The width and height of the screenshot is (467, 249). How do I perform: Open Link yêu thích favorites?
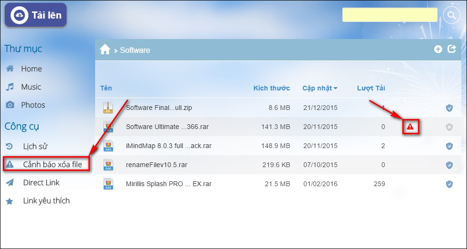(46, 201)
